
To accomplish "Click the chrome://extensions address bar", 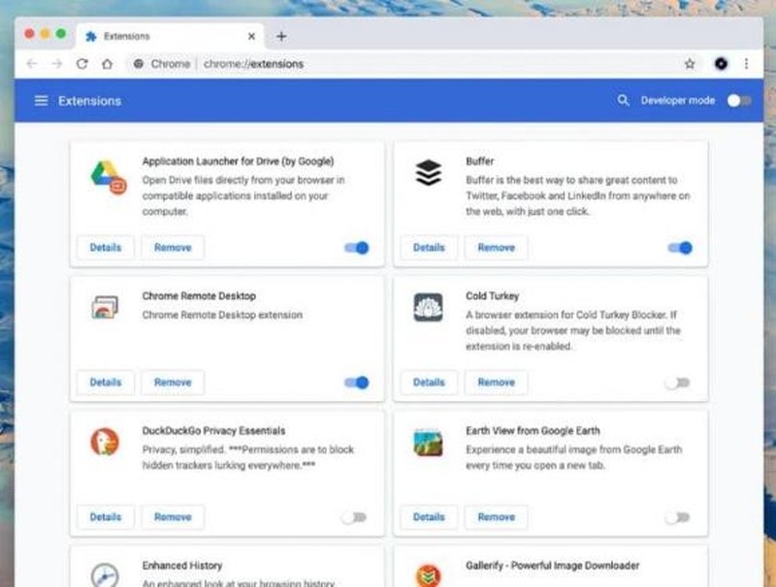I will pos(388,64).
